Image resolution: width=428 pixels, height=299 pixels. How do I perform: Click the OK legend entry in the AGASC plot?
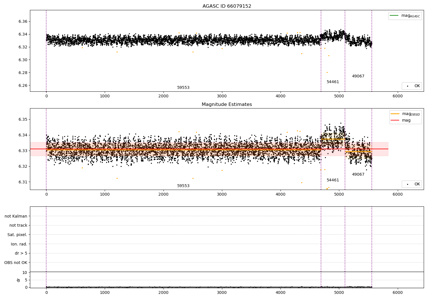pos(412,86)
